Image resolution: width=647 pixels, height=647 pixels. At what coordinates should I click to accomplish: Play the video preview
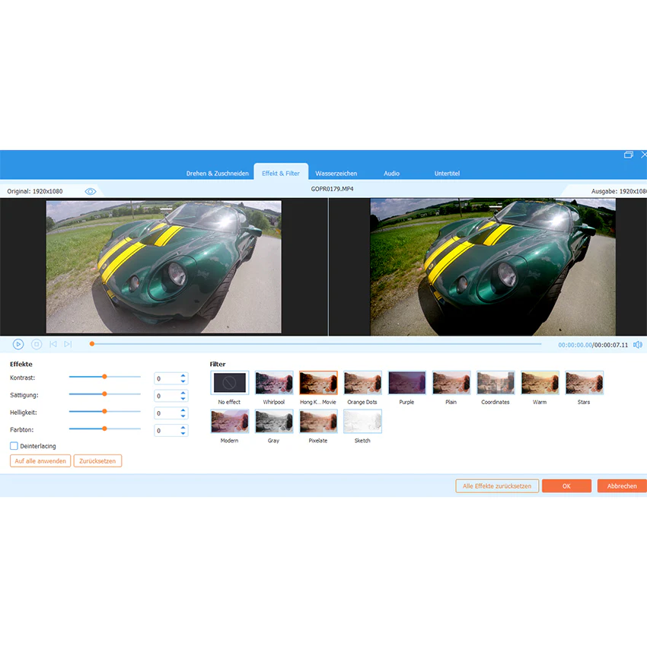(18, 344)
